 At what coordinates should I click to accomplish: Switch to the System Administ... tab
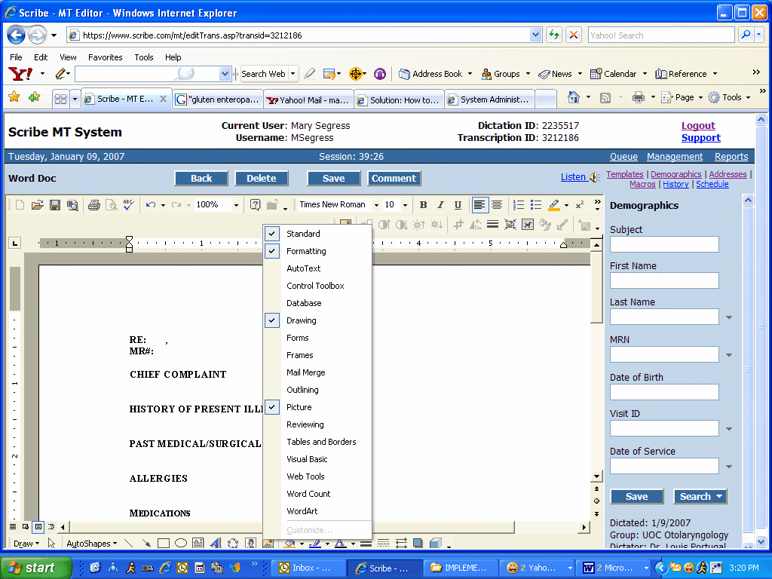(489, 100)
